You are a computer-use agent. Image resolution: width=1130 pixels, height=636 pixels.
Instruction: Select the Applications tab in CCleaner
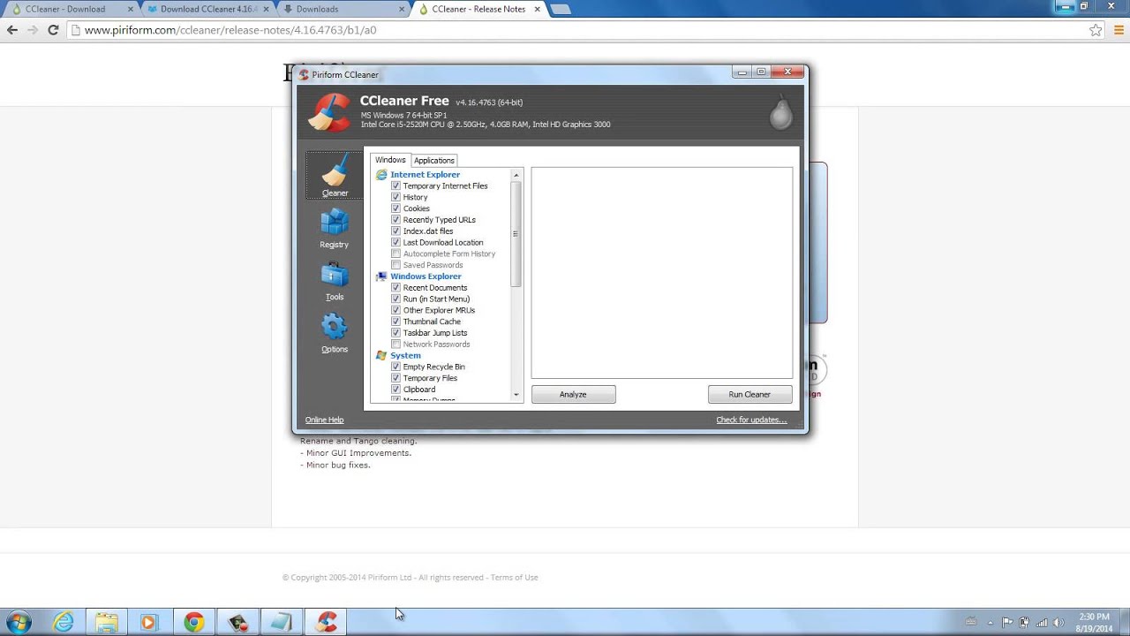pos(434,161)
